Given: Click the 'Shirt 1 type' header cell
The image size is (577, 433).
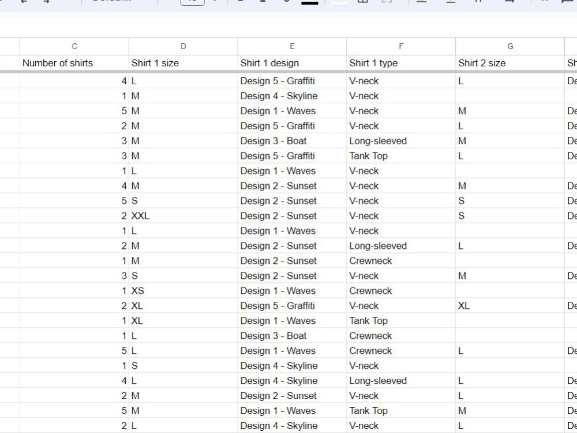Looking at the screenshot, I should pos(401,63).
